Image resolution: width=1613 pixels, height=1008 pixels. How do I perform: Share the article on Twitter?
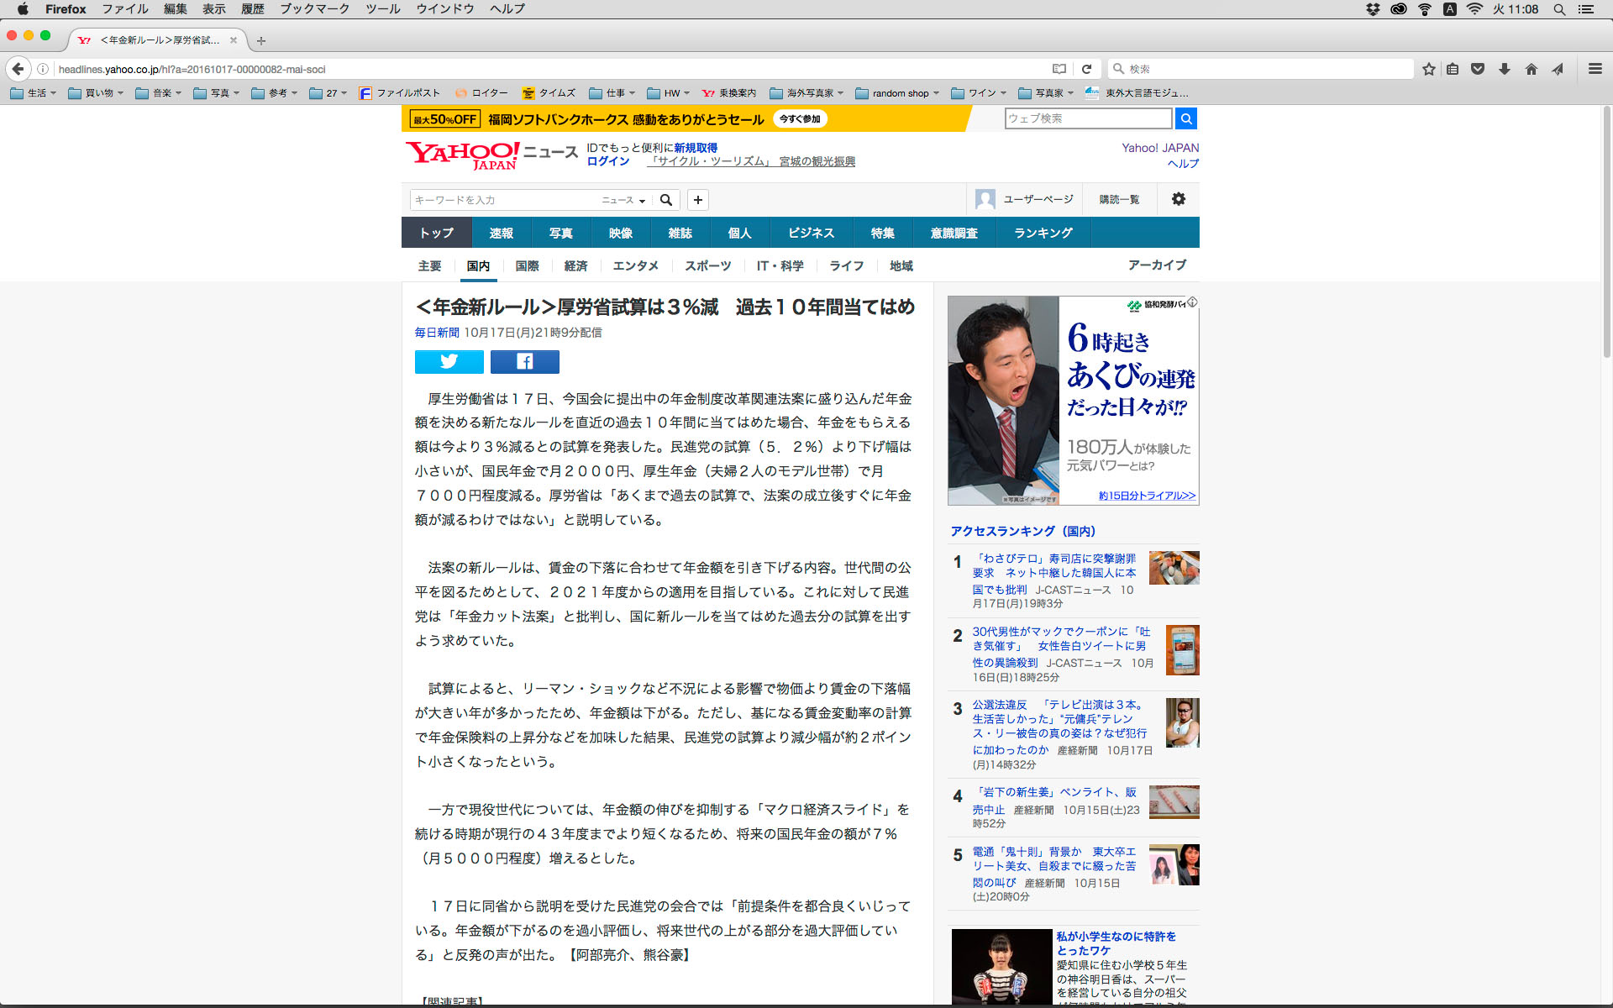click(x=449, y=361)
